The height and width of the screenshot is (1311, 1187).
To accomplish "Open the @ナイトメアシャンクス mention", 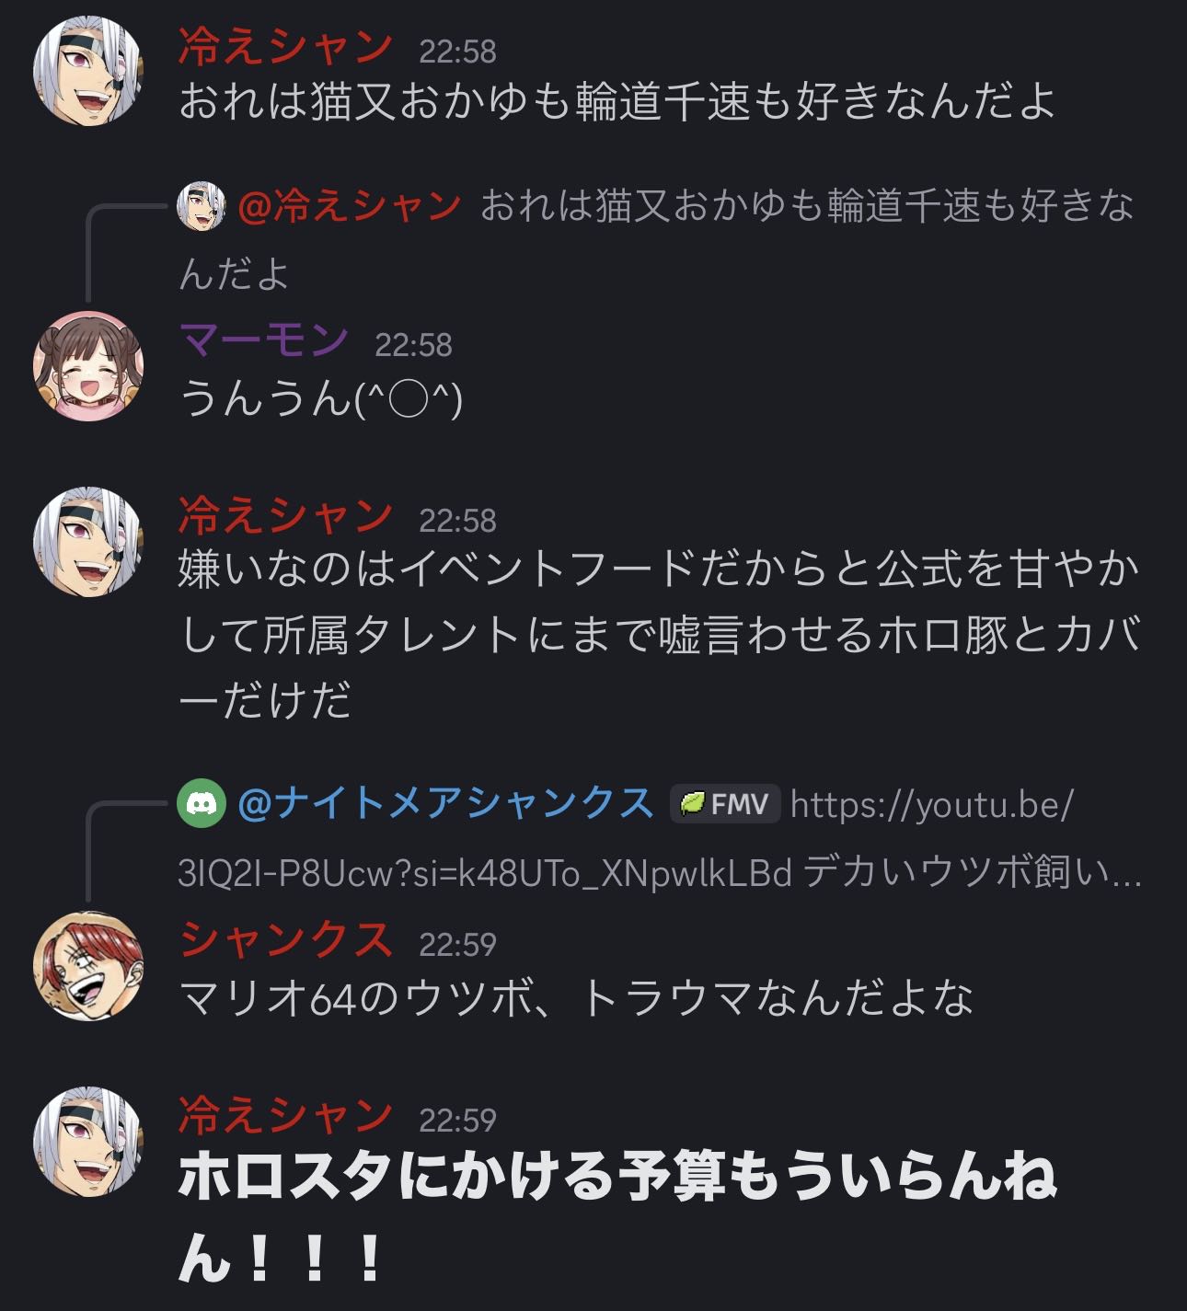I will [445, 804].
